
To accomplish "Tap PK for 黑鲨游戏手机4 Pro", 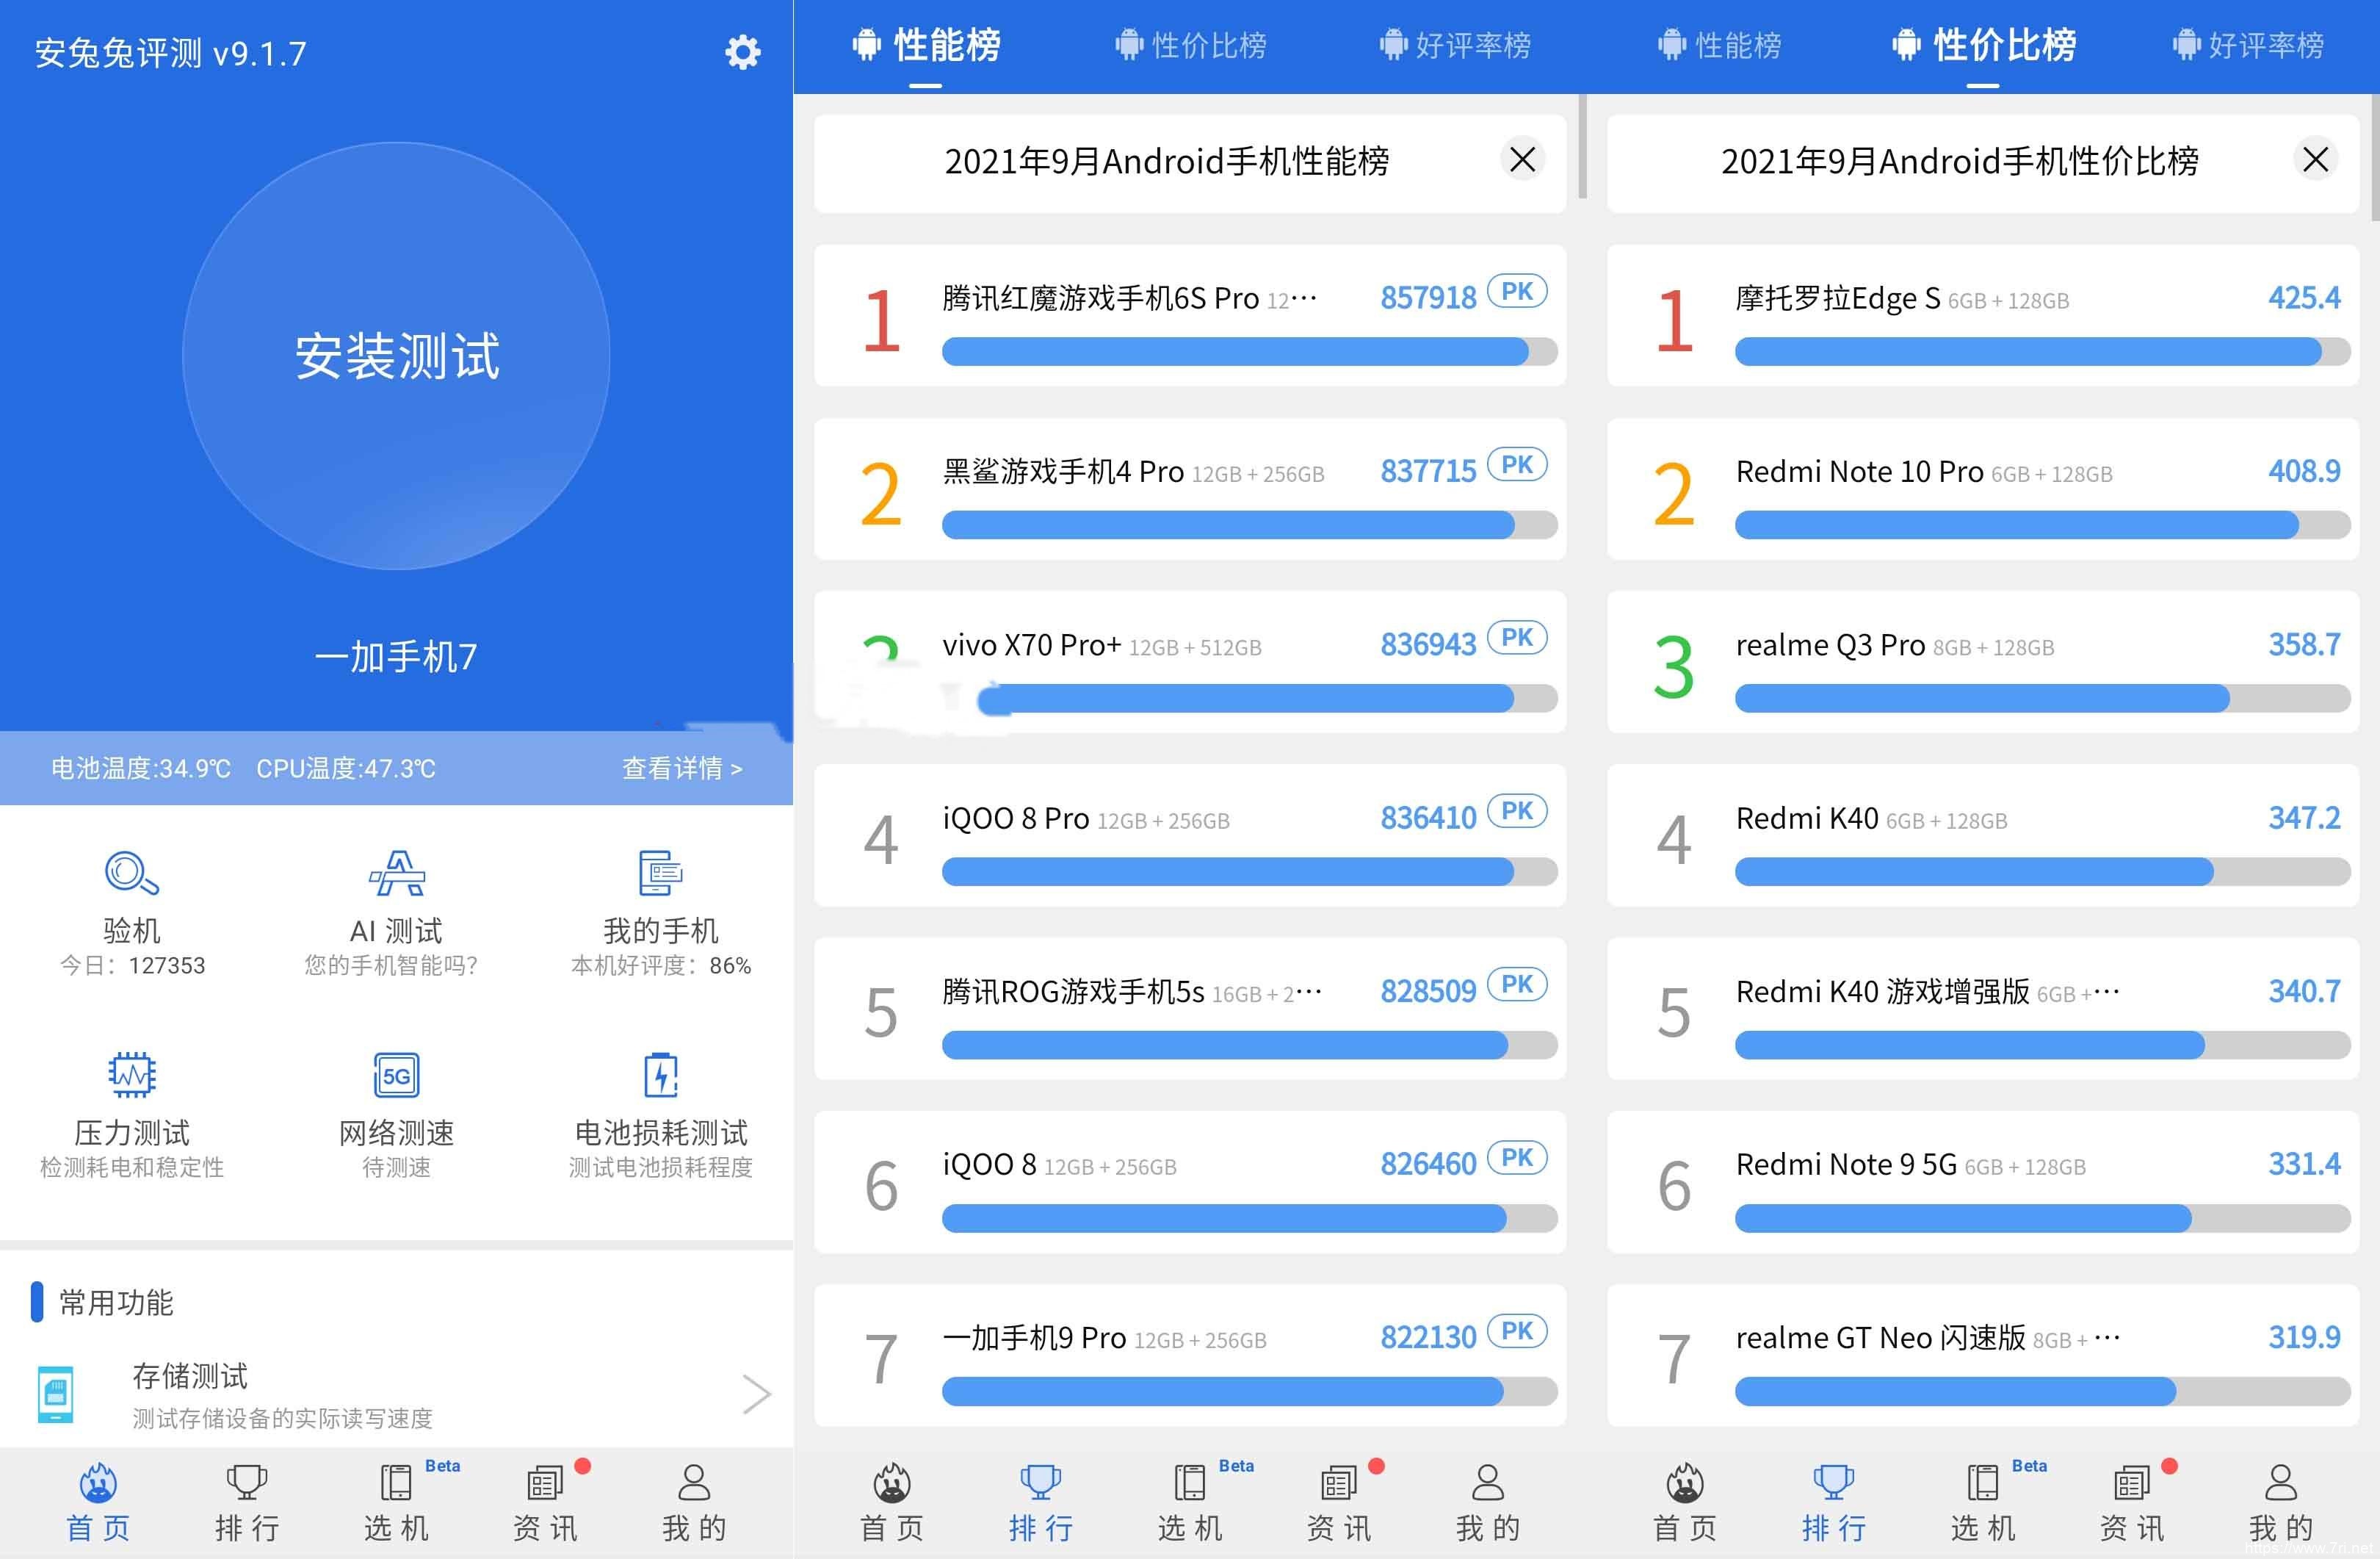I will tap(1517, 464).
